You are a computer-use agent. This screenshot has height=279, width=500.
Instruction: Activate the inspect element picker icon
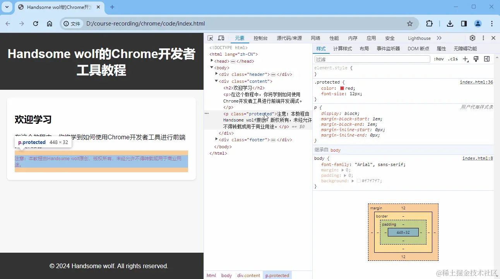click(210, 38)
